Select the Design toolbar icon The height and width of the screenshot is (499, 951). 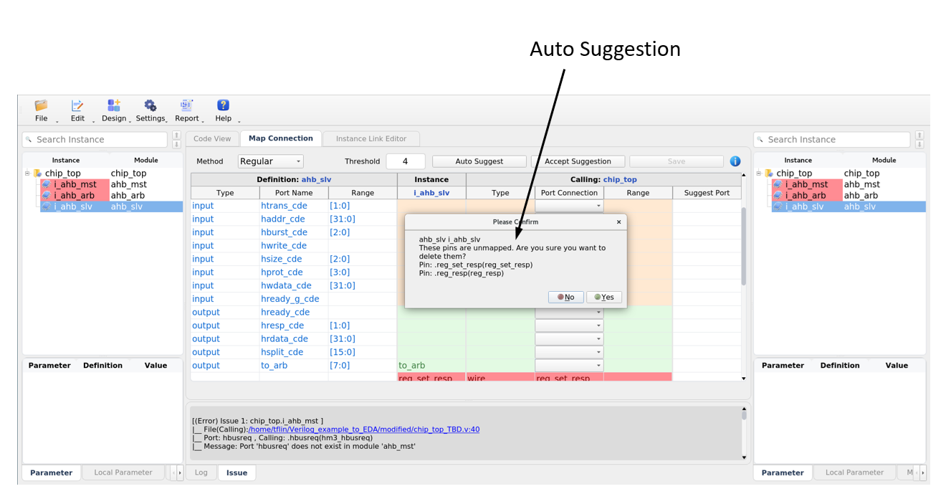tap(114, 105)
